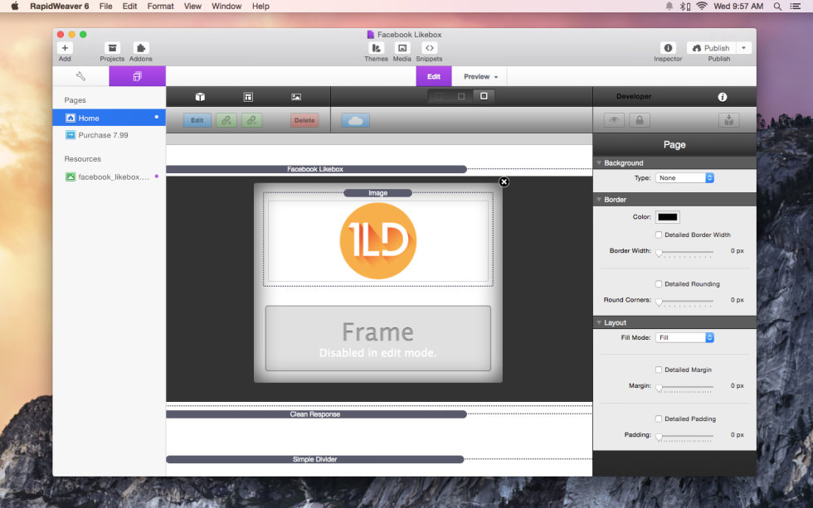Screen dimensions: 813x508
Task: Open the Snippets code icon
Action: tap(430, 48)
